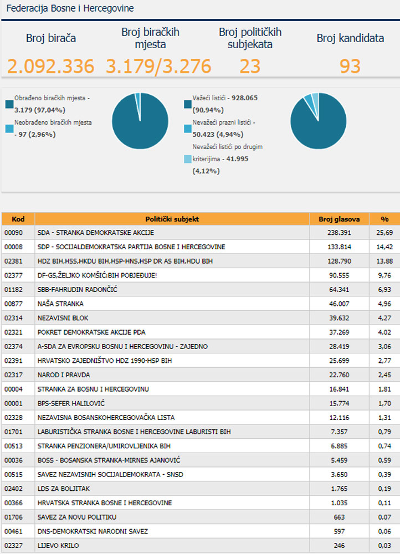Viewport: 400px width, 554px height.
Task: Click percentage value 4,96
Action: 384,304
